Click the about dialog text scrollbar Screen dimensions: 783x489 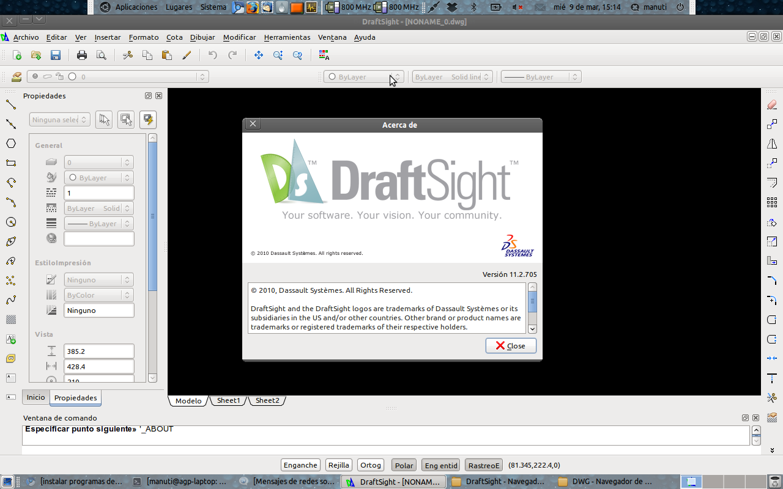(x=532, y=308)
